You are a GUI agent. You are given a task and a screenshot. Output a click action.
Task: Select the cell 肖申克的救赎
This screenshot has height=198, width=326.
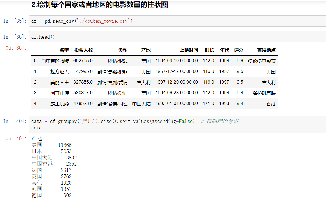(x=55, y=61)
